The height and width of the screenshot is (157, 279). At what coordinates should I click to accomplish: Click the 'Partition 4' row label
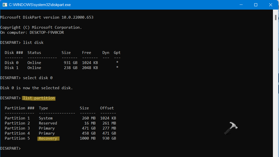click(x=17, y=133)
